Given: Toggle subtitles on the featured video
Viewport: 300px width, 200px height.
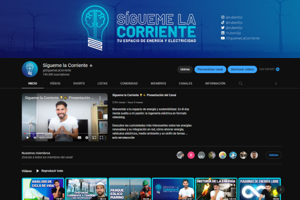Looking at the screenshot, I should (79, 137).
